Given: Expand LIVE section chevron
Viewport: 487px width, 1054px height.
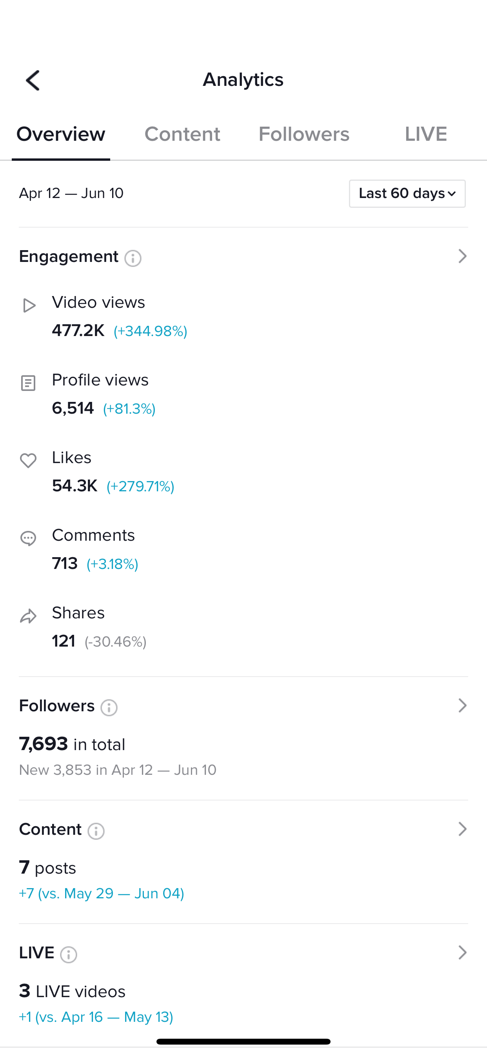Looking at the screenshot, I should point(462,952).
